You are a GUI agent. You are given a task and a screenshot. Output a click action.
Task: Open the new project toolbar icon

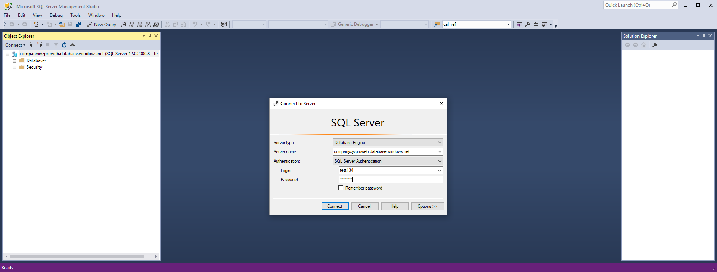pos(36,24)
